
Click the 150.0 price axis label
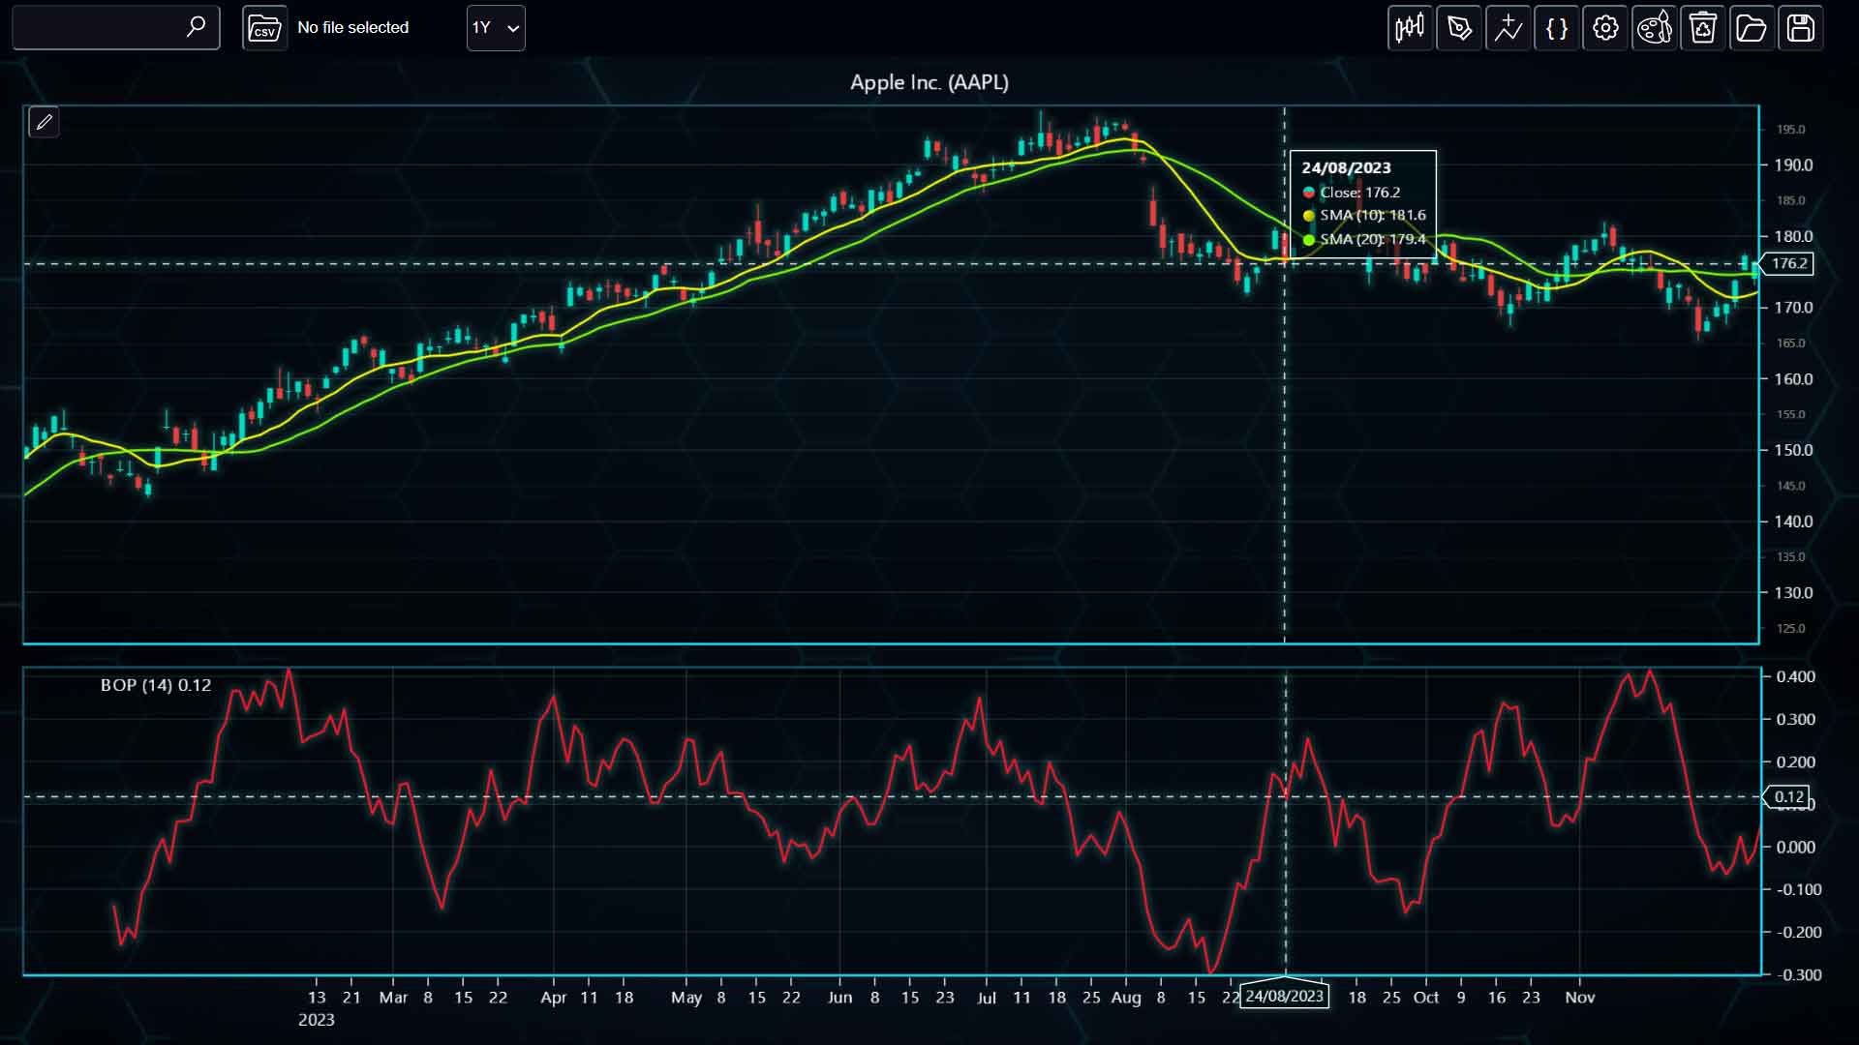click(1793, 451)
